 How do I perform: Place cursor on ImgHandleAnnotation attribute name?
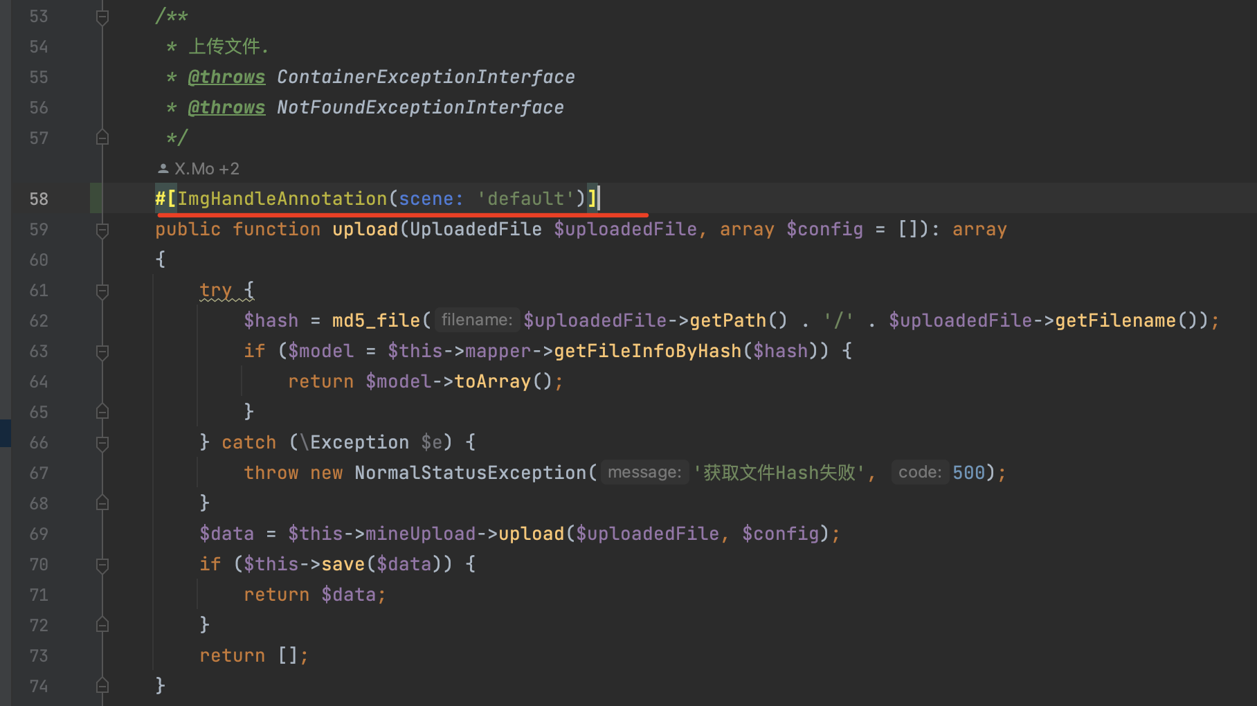pos(282,199)
